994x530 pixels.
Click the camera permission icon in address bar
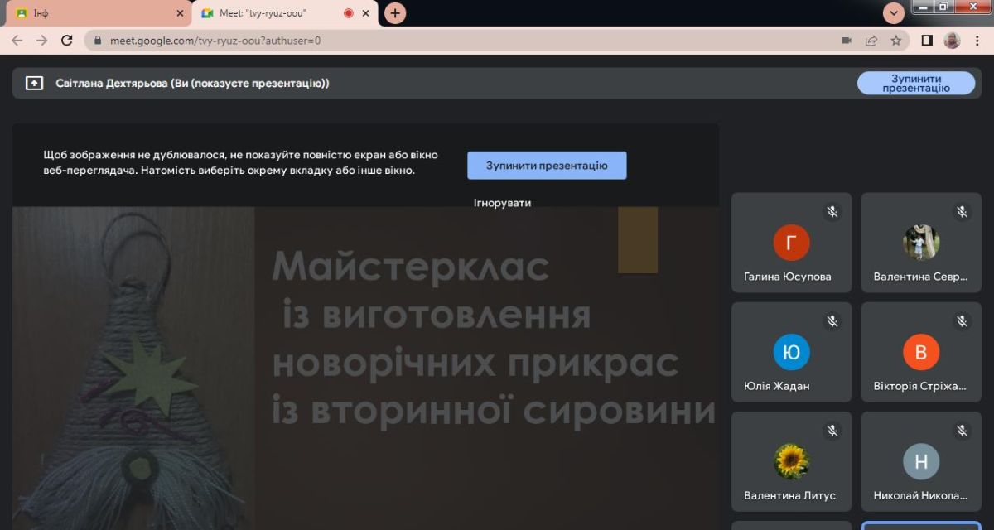[x=847, y=41]
